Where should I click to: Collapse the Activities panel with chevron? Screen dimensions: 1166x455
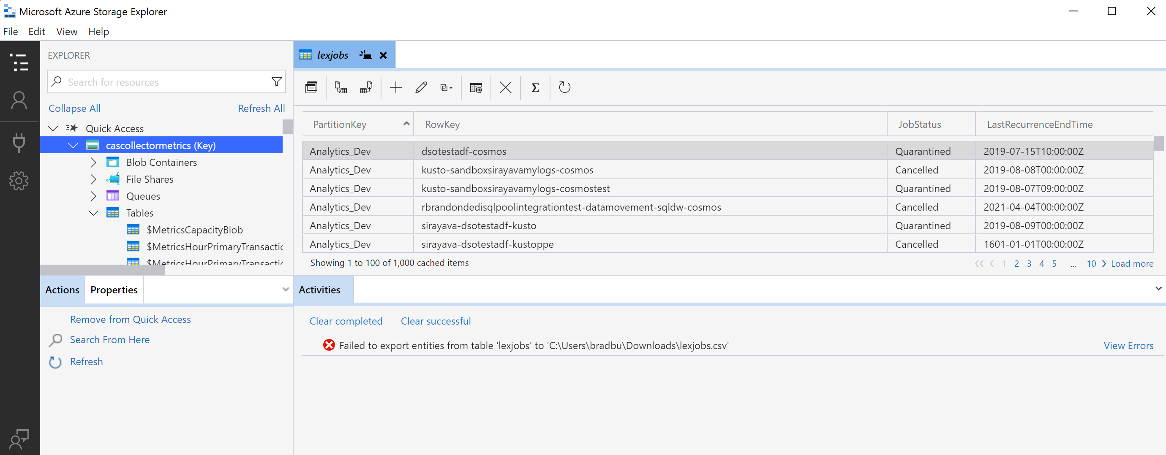coord(1159,289)
